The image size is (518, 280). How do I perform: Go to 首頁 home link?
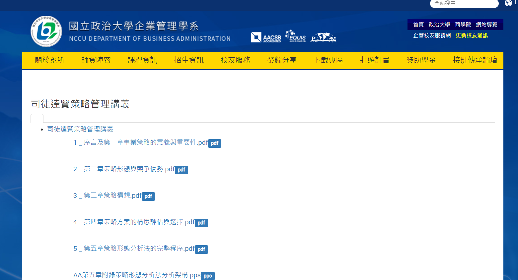[418, 25]
